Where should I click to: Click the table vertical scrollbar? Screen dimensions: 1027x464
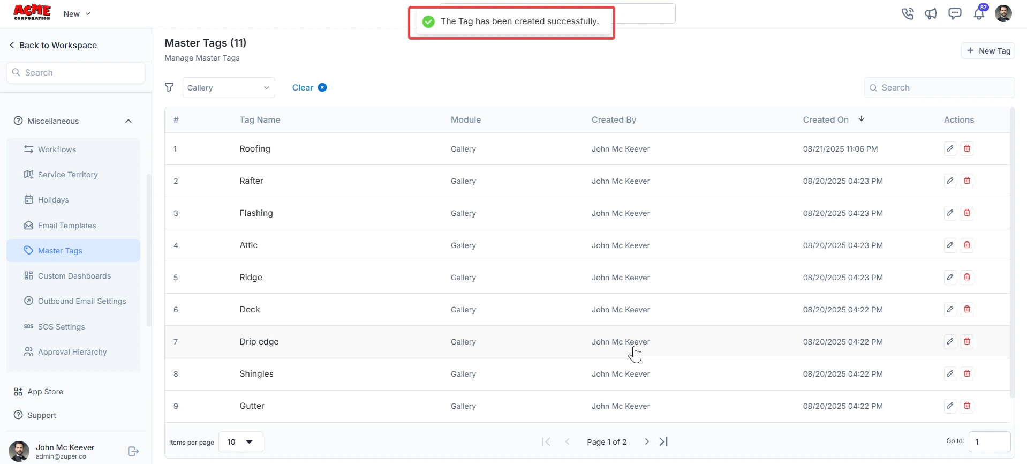tap(1012, 253)
